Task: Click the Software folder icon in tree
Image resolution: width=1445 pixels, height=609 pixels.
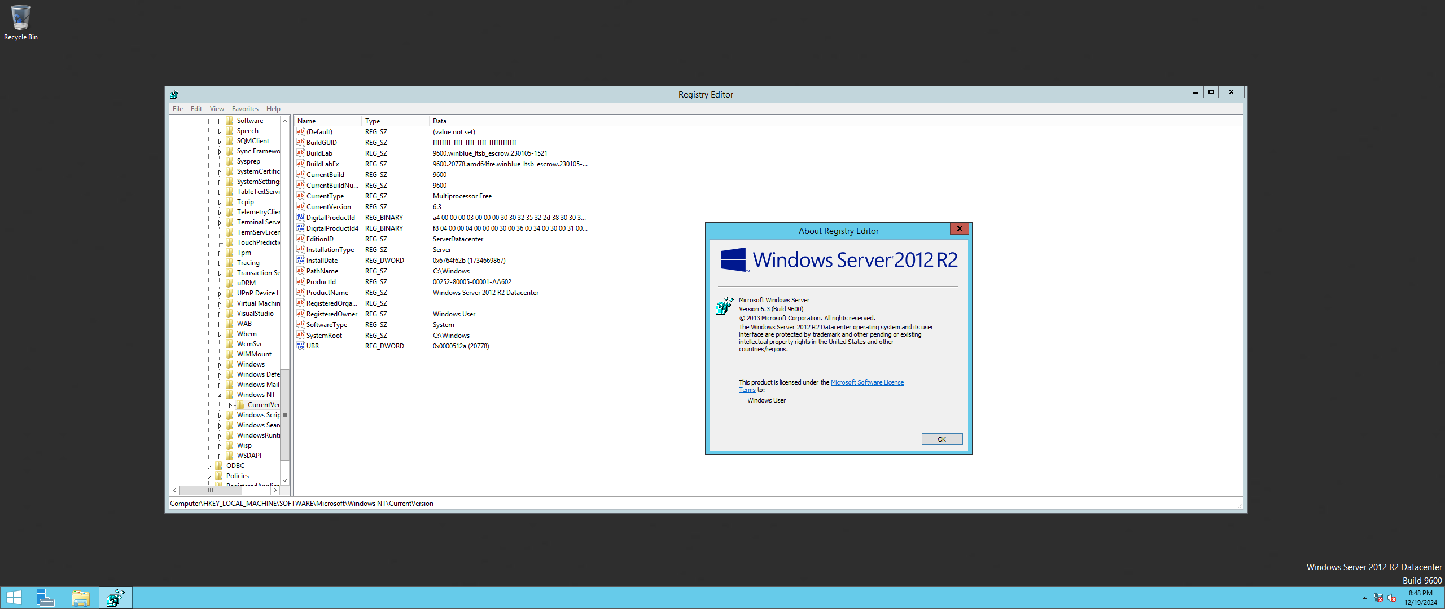Action: pos(230,121)
